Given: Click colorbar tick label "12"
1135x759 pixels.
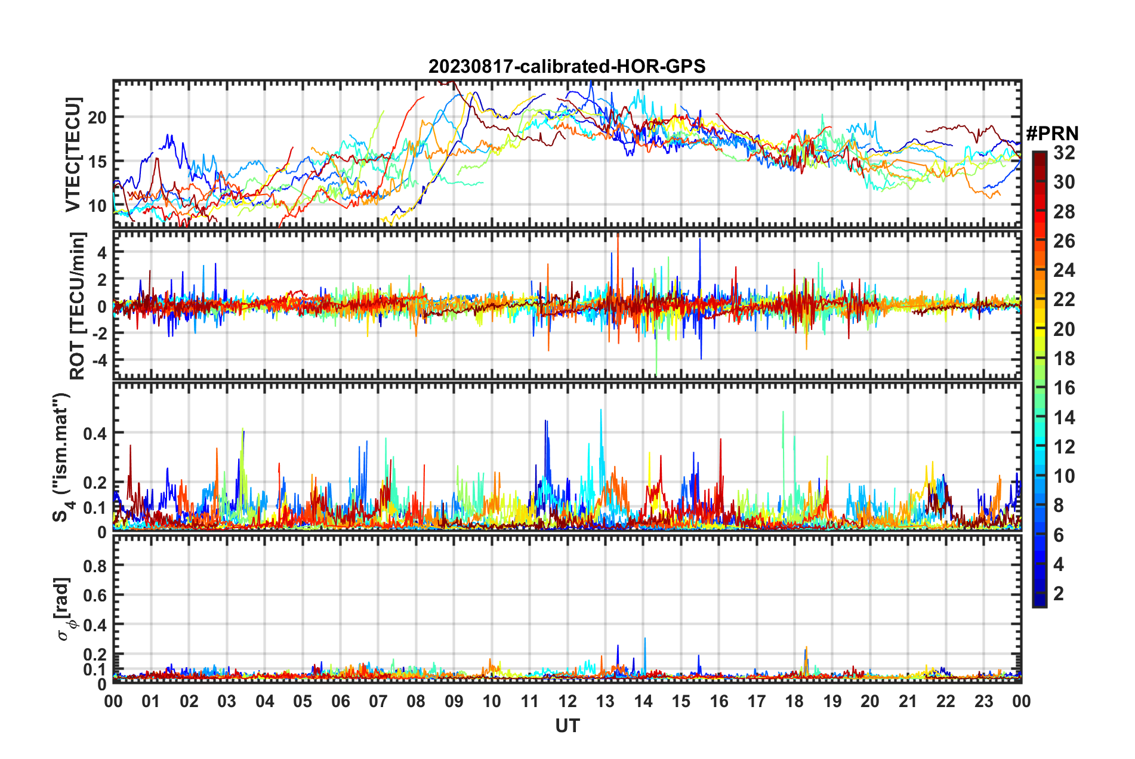Looking at the screenshot, I should tap(1064, 447).
